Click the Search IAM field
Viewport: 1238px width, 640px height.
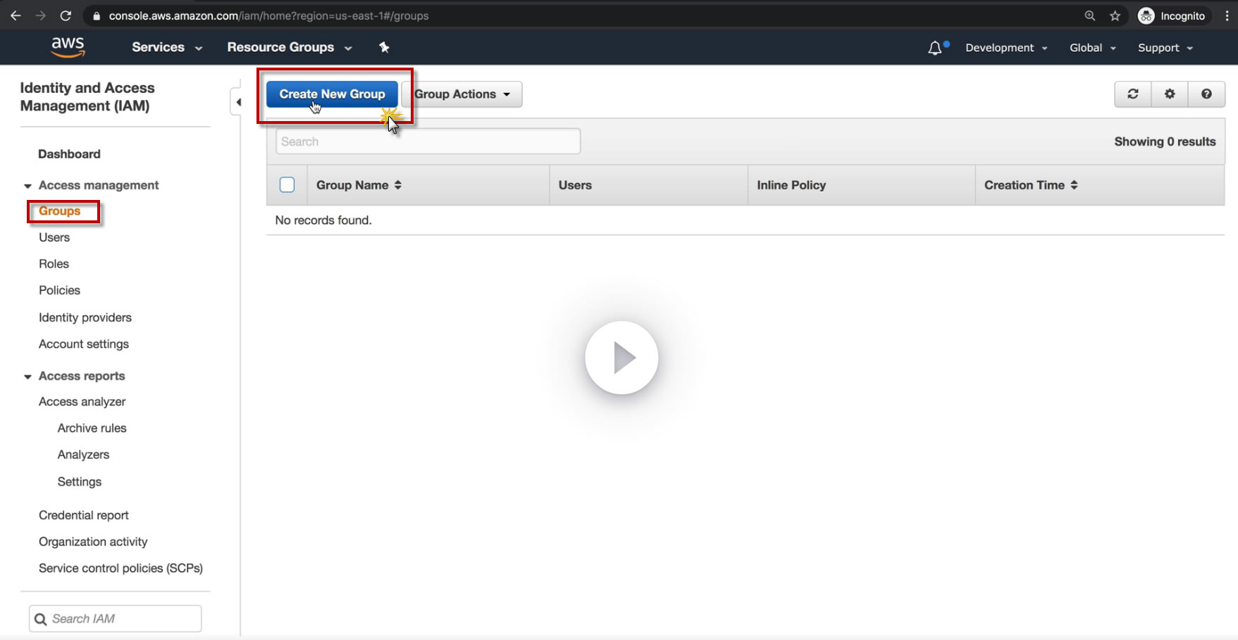[x=116, y=619]
